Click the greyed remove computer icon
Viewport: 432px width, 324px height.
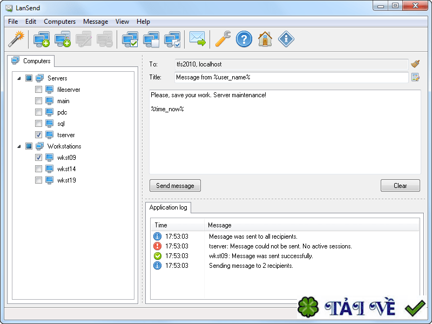[104, 39]
